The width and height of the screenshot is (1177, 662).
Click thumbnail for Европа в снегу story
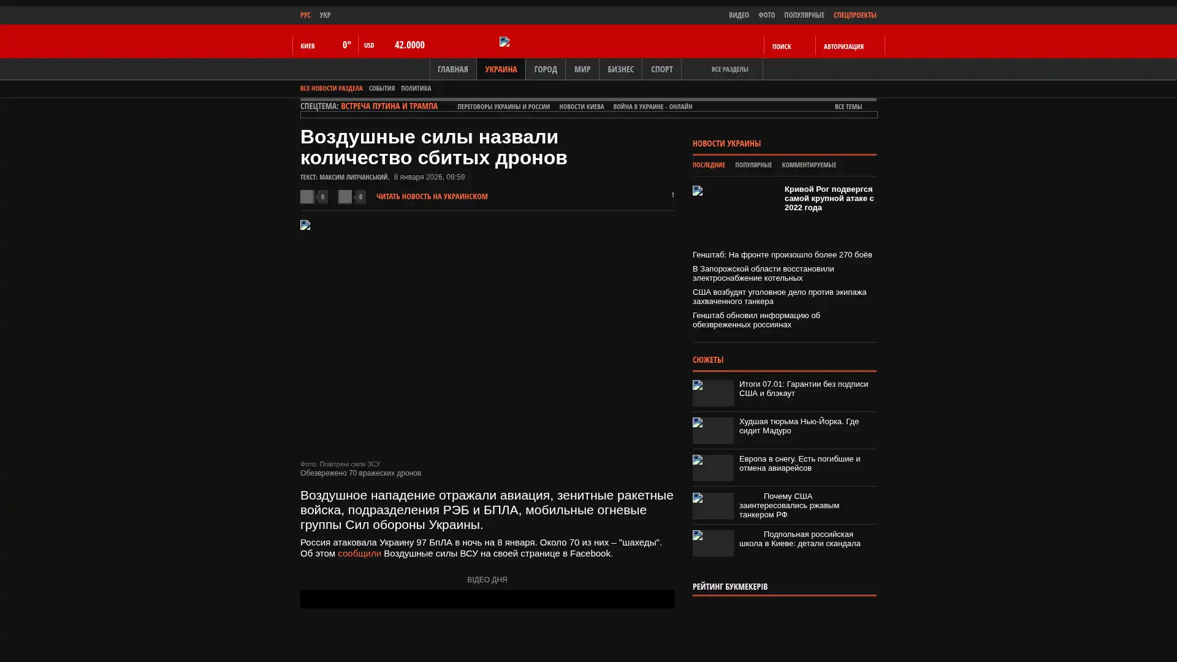point(713,468)
